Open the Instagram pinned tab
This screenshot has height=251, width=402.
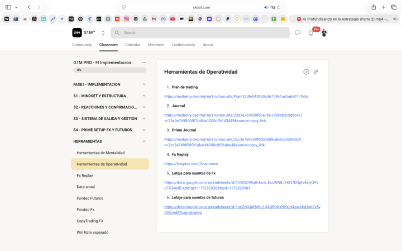pos(126,19)
